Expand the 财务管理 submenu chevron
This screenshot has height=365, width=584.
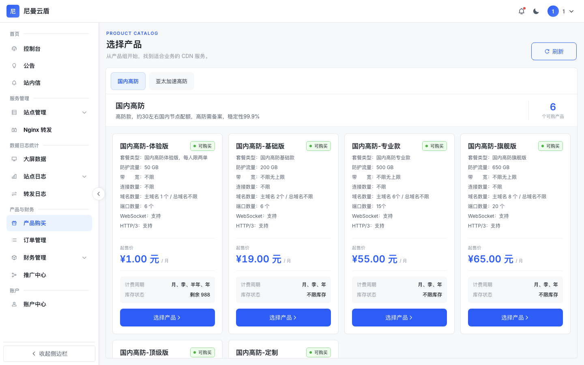(x=84, y=258)
